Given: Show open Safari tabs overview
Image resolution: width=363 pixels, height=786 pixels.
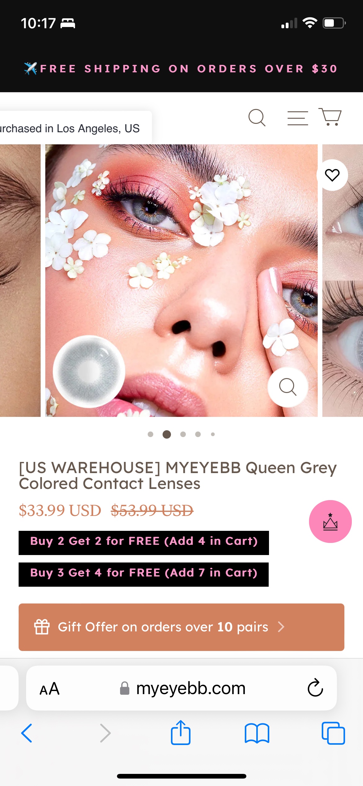Looking at the screenshot, I should tap(333, 733).
